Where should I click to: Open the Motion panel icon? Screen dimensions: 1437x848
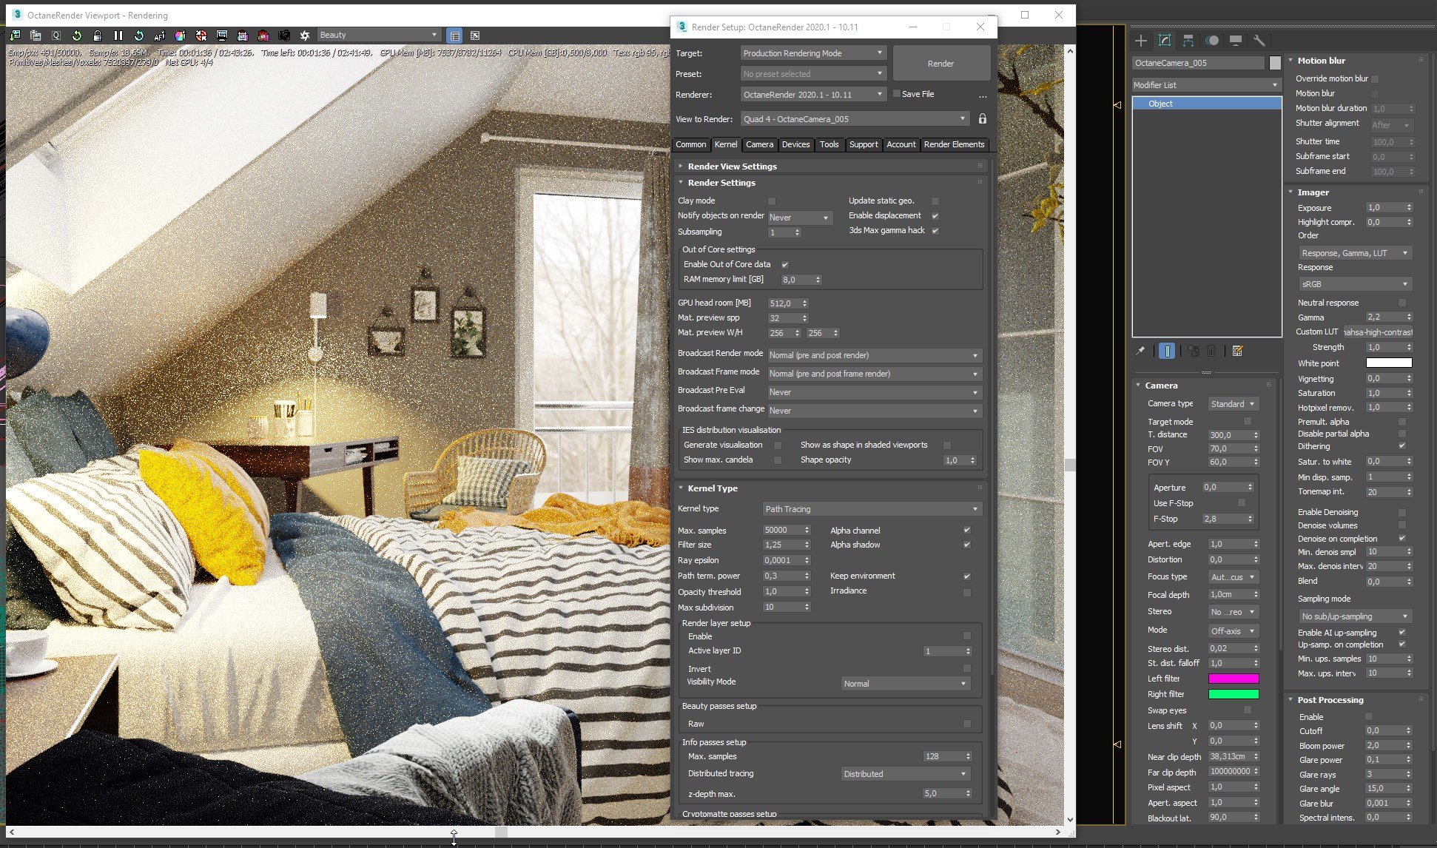click(x=1212, y=41)
